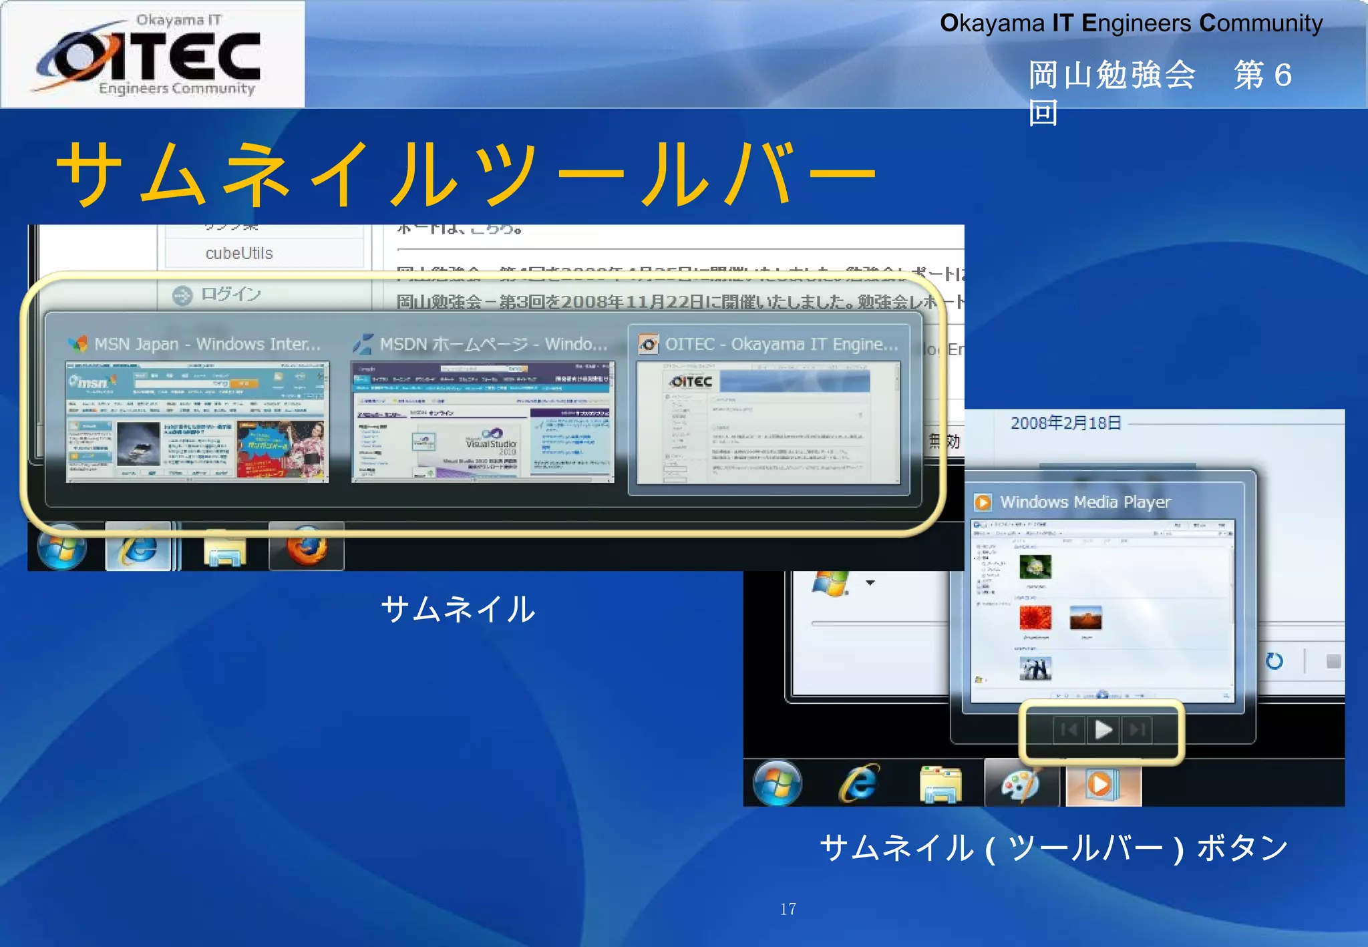This screenshot has width=1368, height=947.
Task: Open the Start orb in left taskbar
Action: pos(62,546)
